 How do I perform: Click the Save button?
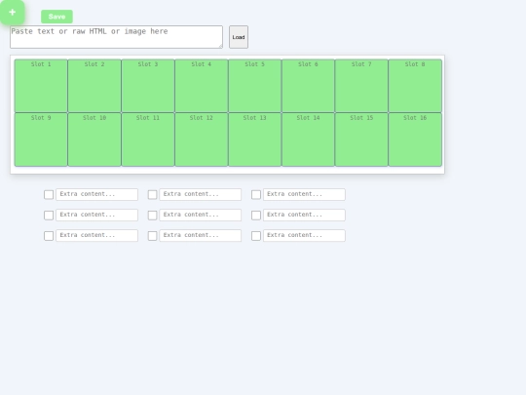coord(56,17)
